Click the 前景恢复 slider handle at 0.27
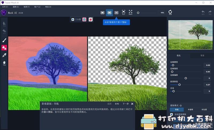 (x=179, y=85)
